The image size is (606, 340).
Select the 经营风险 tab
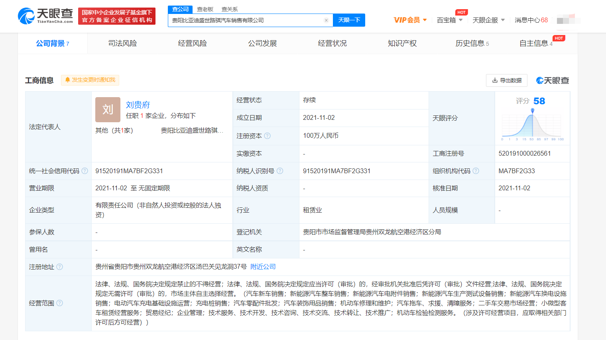(x=192, y=43)
